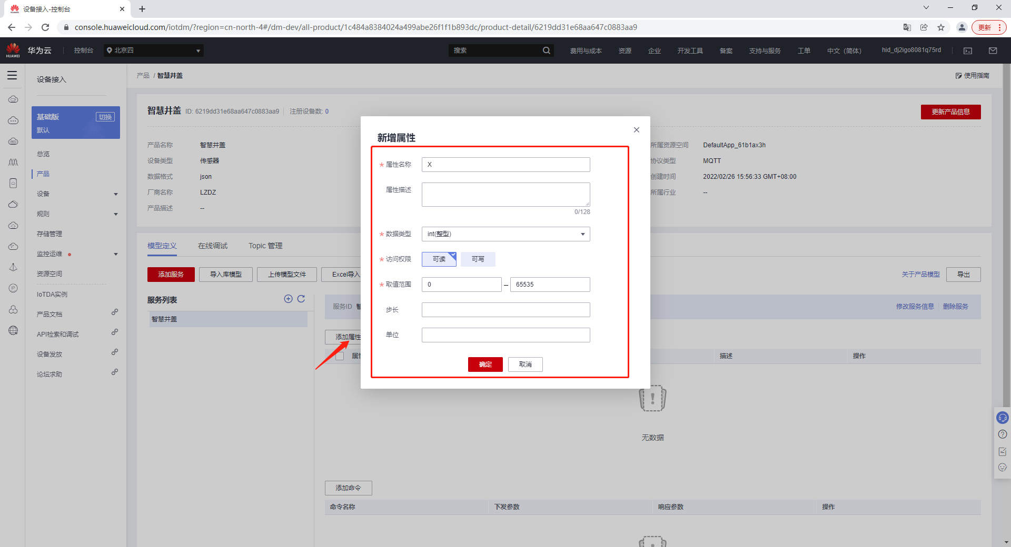Screen dimensions: 1011x547
Task: Open the API检索和调试 external link icon
Action: (x=115, y=332)
